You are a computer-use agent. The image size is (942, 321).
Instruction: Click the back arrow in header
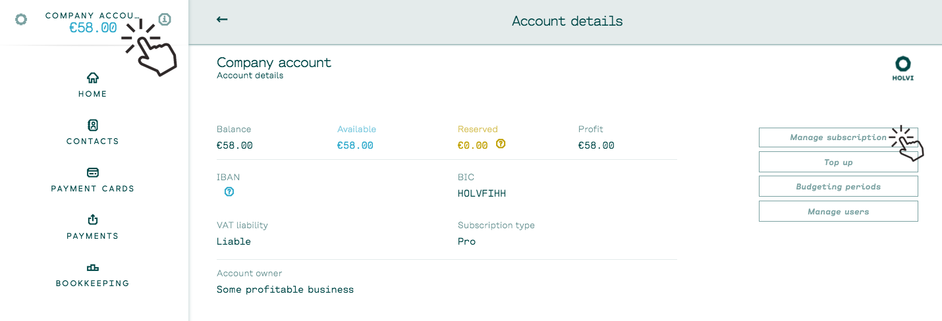(222, 19)
